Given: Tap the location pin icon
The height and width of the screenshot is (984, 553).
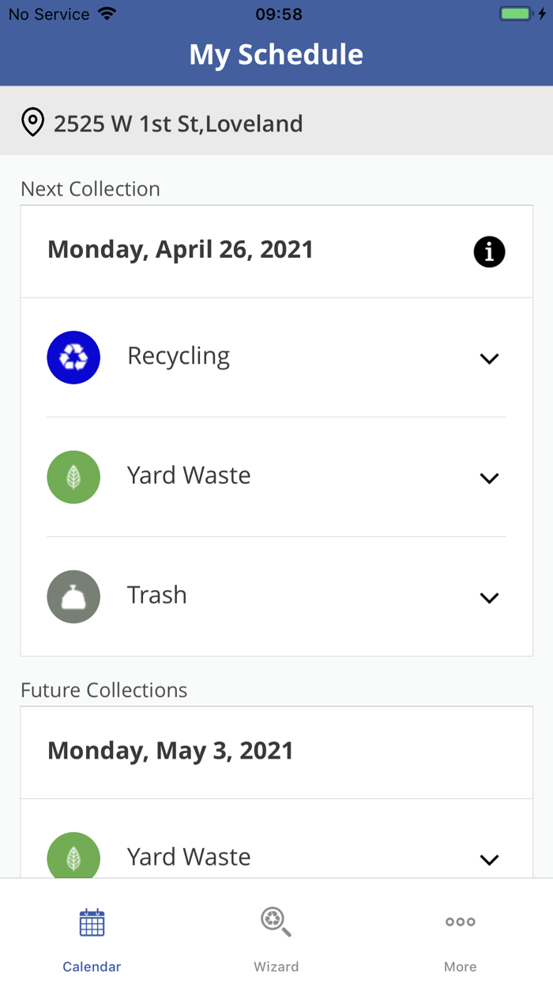Looking at the screenshot, I should [x=32, y=123].
